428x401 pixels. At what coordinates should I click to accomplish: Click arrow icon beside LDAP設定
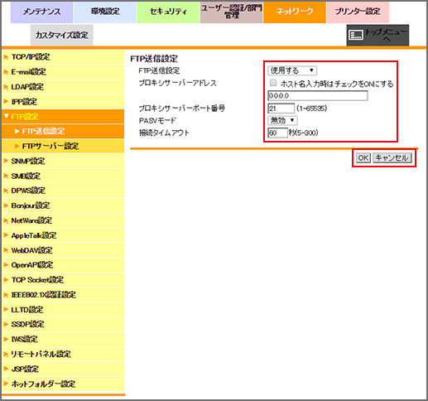pyautogui.click(x=6, y=87)
